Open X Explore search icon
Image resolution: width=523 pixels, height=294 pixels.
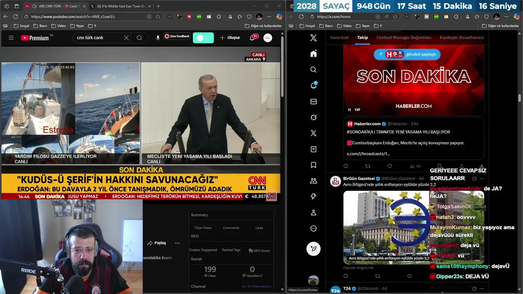pyautogui.click(x=313, y=70)
